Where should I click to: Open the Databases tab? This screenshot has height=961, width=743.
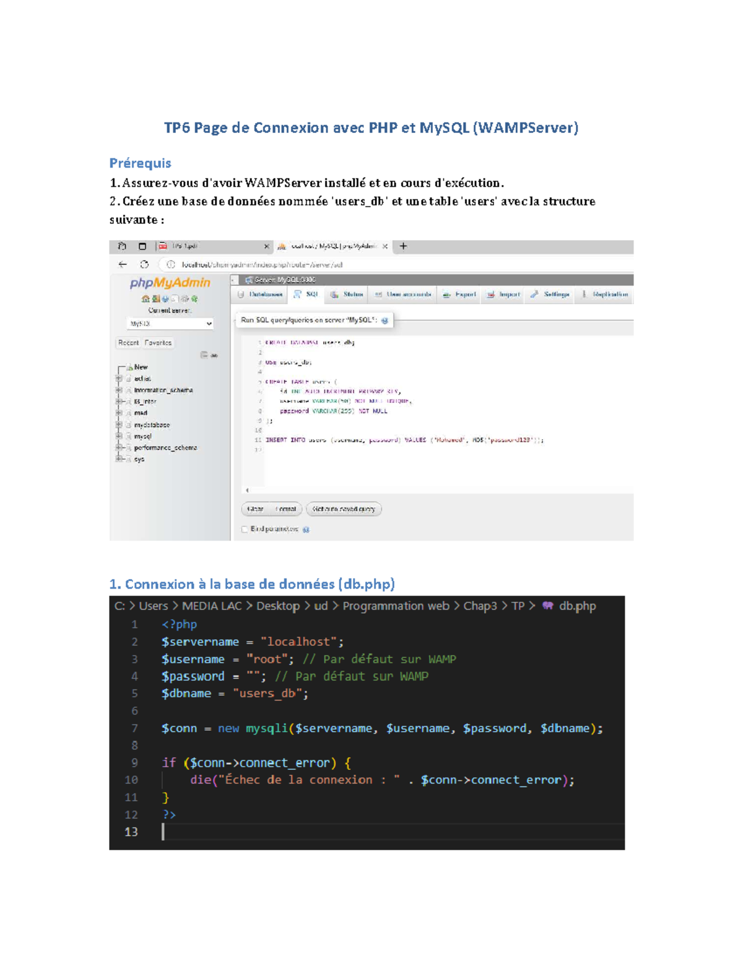pos(260,295)
